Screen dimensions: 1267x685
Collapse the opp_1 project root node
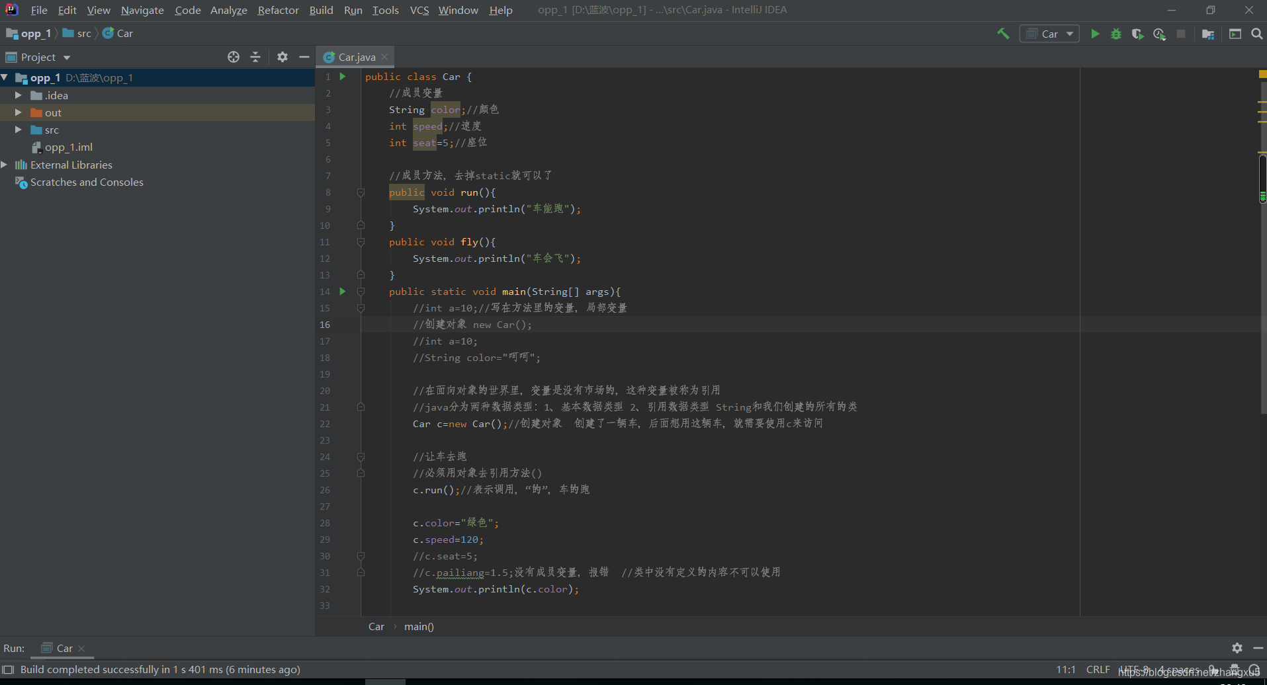[x=5, y=77]
